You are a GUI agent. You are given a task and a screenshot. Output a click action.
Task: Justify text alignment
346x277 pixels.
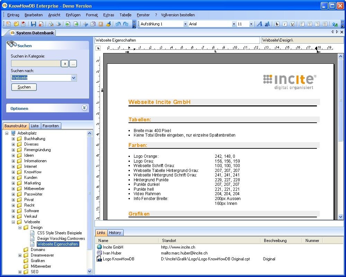point(325,24)
